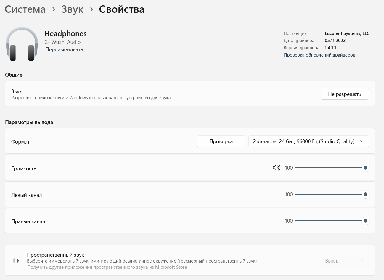This screenshot has height=280, width=384.
Task: Open Microsoft Store spatial sound apps link
Action: pos(107,267)
